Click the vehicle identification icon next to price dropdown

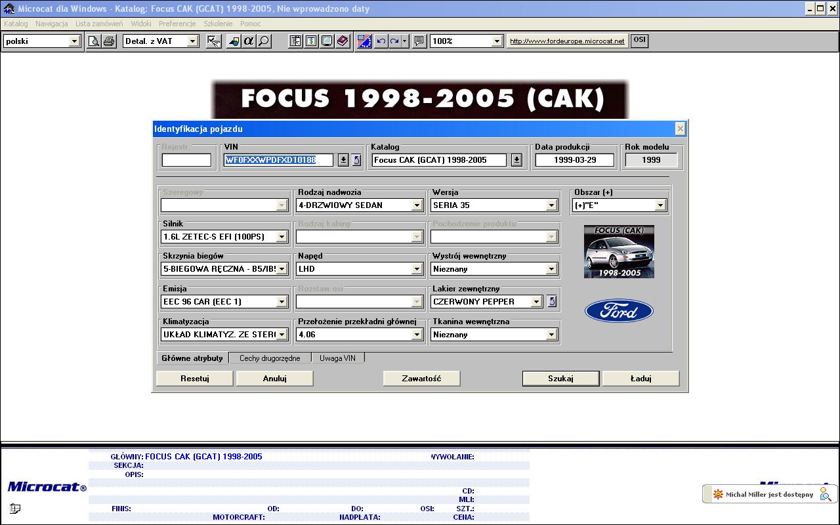tap(214, 41)
